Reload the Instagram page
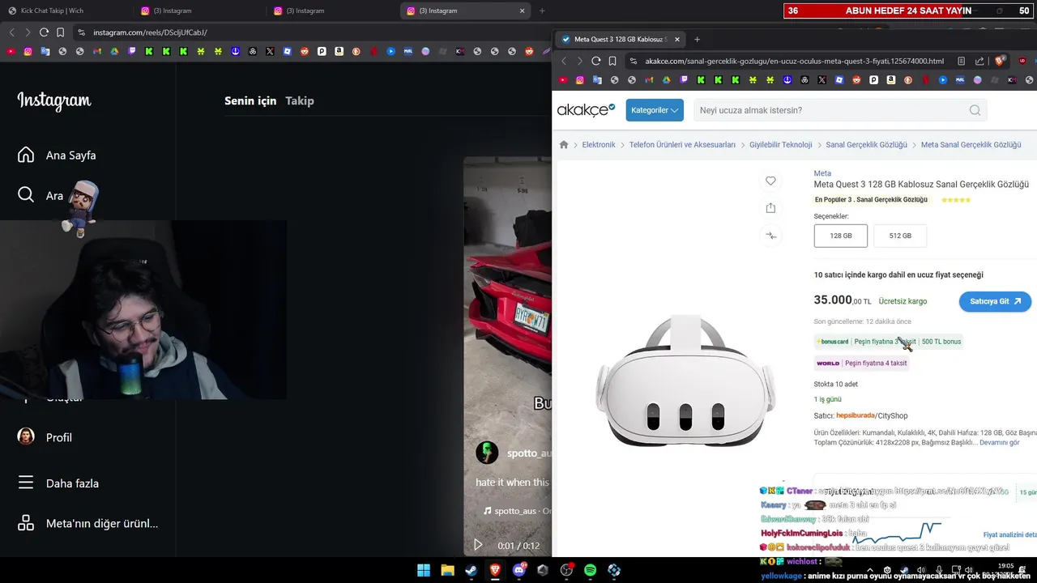The height and width of the screenshot is (583, 1037). [44, 32]
